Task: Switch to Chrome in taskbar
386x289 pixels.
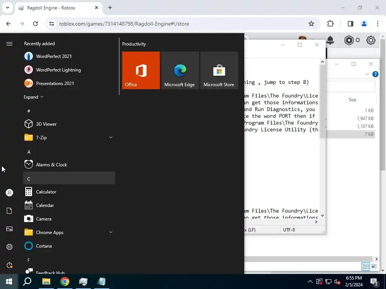Action: click(65, 281)
